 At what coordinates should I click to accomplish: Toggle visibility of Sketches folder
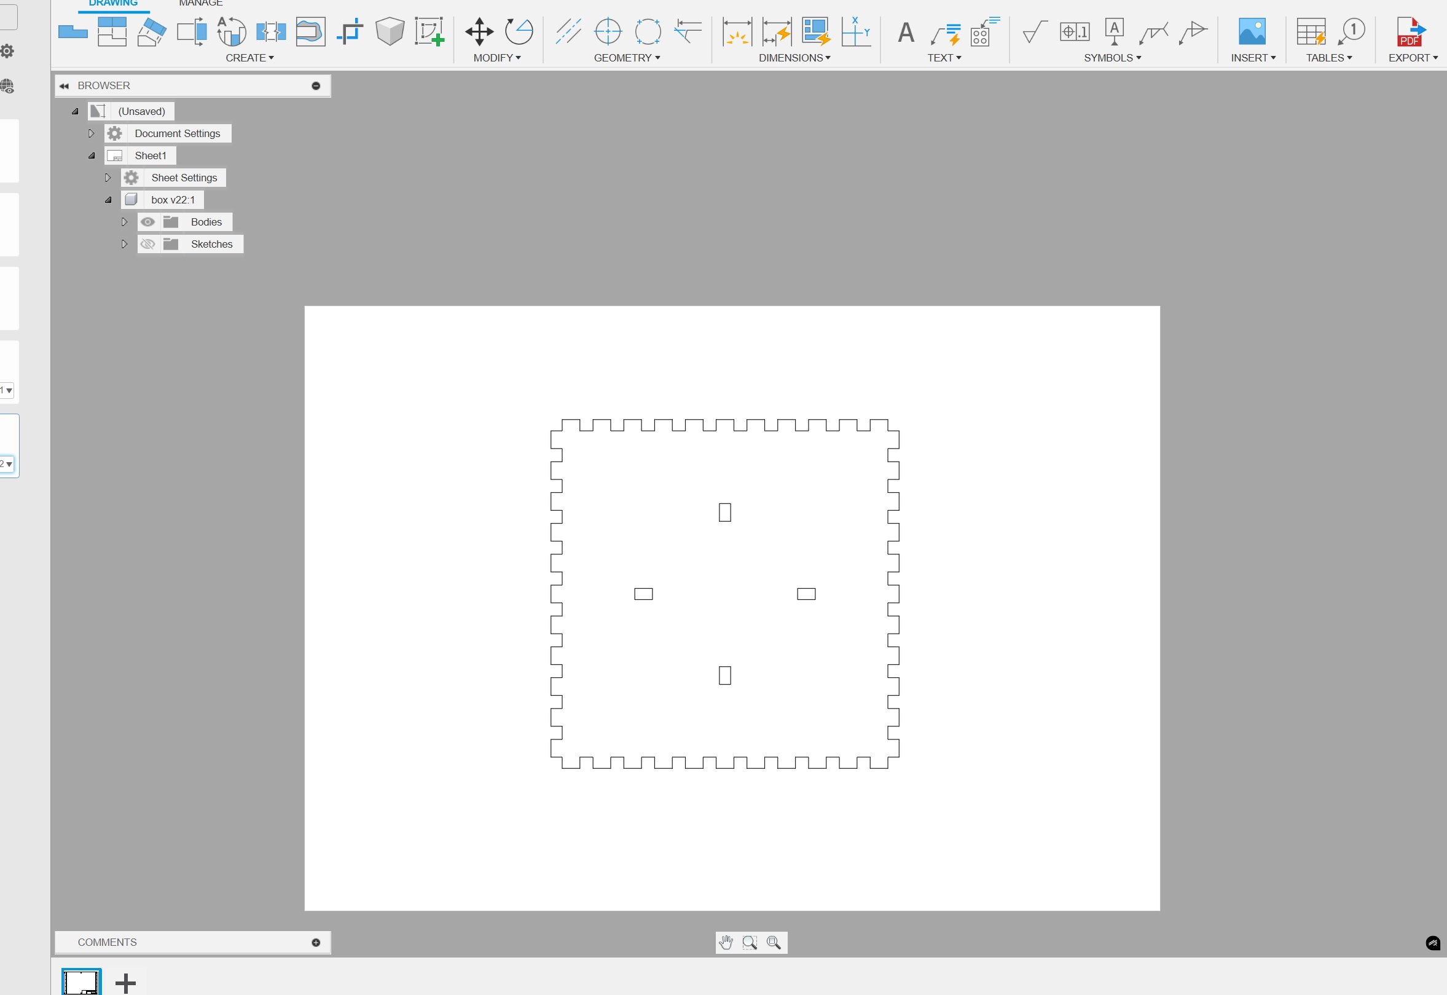(147, 244)
